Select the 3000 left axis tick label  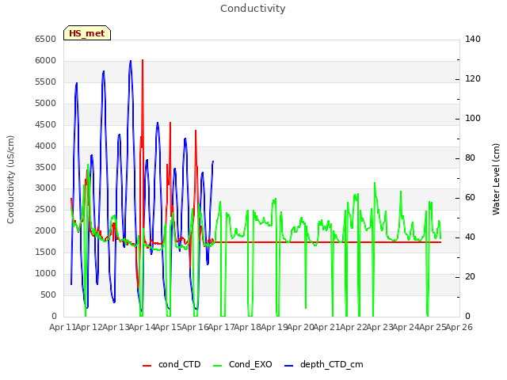coord(46,188)
